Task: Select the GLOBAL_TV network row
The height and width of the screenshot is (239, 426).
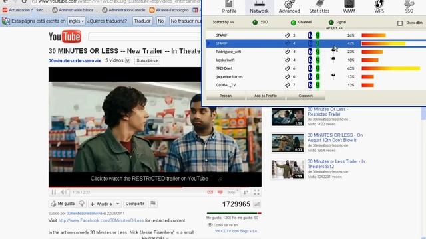Action: tap(315, 85)
